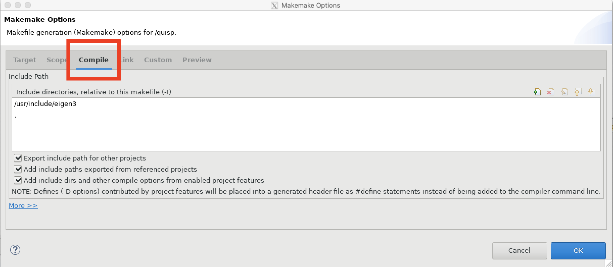Move the include path down
The height and width of the screenshot is (267, 613).
click(591, 92)
